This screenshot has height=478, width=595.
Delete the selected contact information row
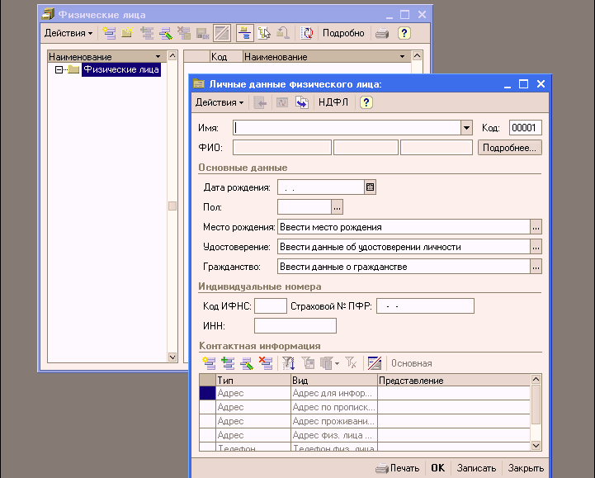265,362
